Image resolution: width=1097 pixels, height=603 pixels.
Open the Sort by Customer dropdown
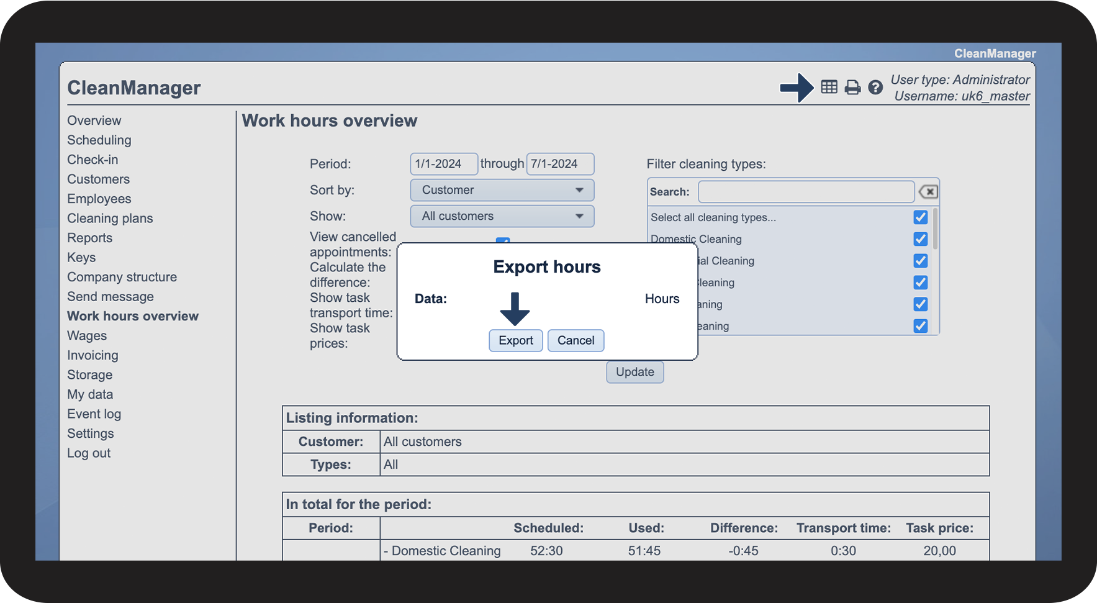point(502,190)
